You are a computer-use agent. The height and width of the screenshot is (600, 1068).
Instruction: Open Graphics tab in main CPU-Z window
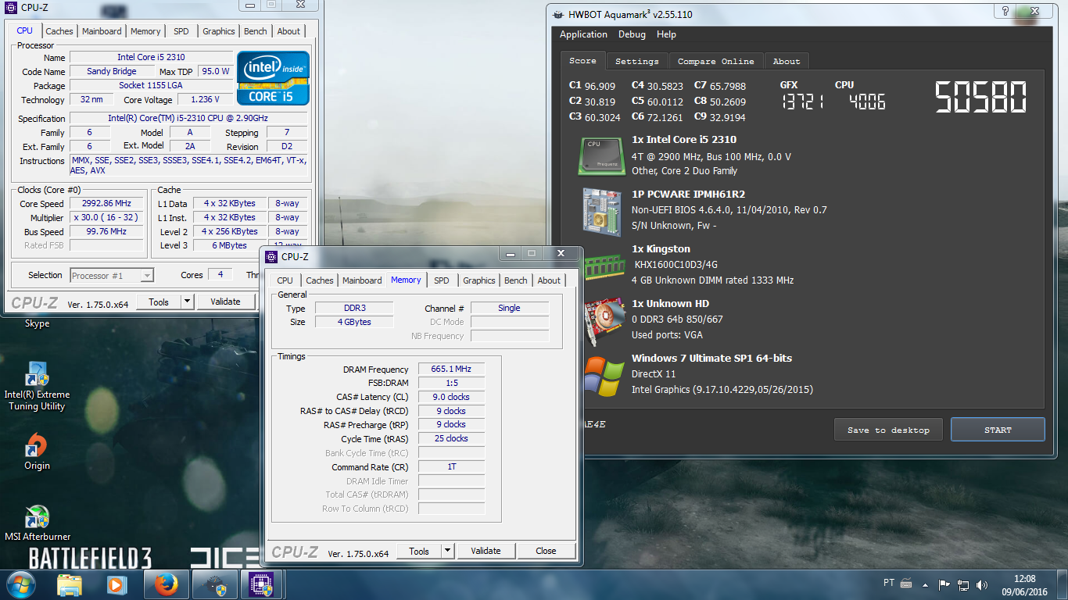[218, 31]
